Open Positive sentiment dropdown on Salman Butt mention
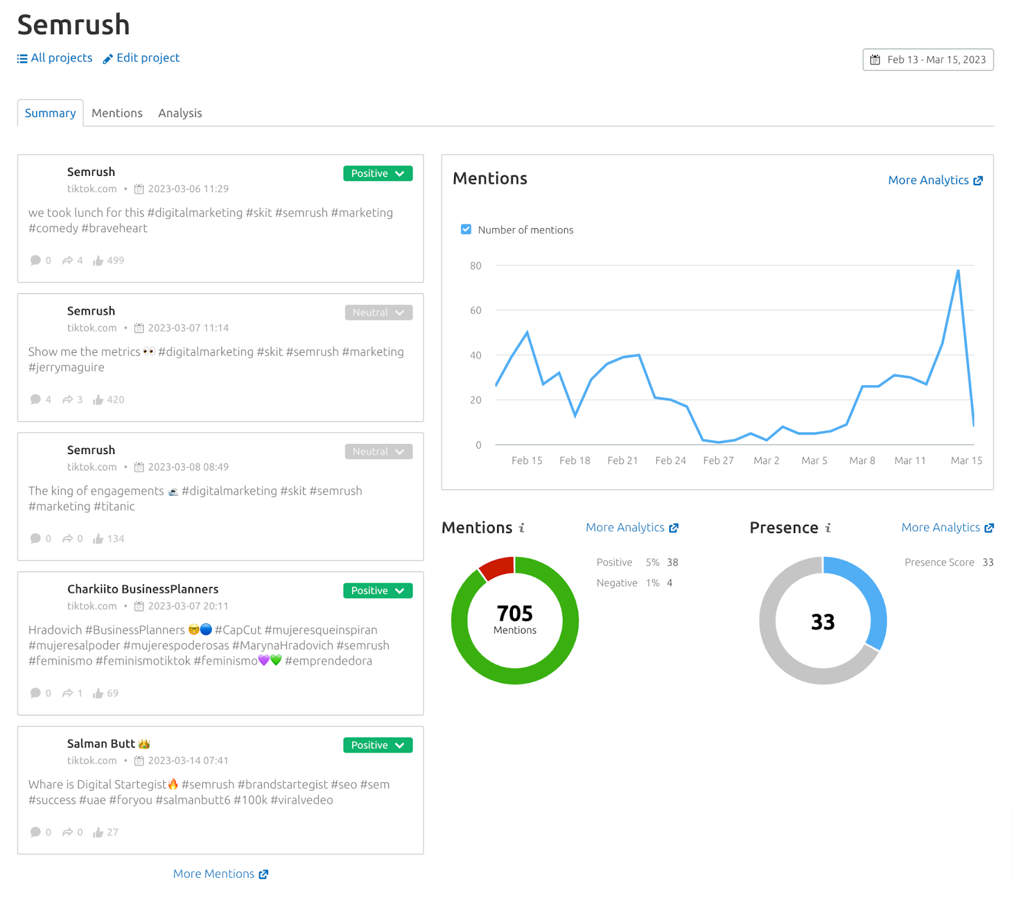The height and width of the screenshot is (898, 1012). coord(378,745)
